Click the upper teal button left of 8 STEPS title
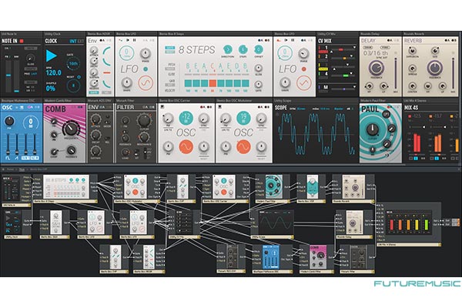The image size is (462, 308). pos(169,48)
